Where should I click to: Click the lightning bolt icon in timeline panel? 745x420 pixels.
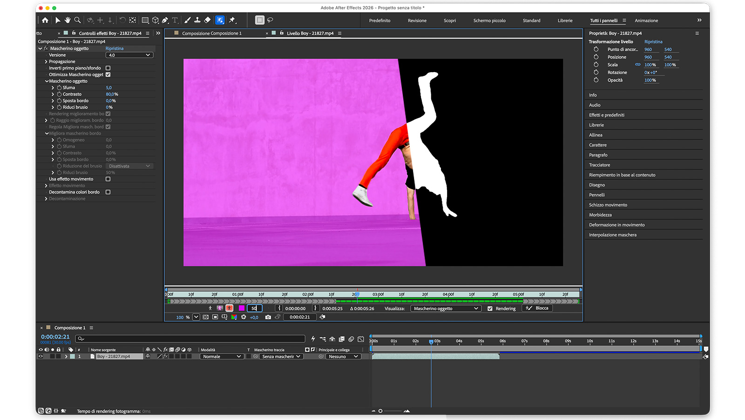tap(313, 339)
